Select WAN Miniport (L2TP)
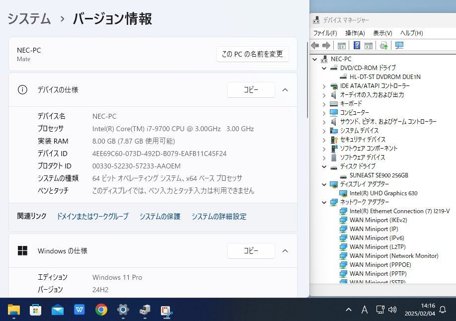Viewport: 456px width, 321px height. [x=378, y=247]
